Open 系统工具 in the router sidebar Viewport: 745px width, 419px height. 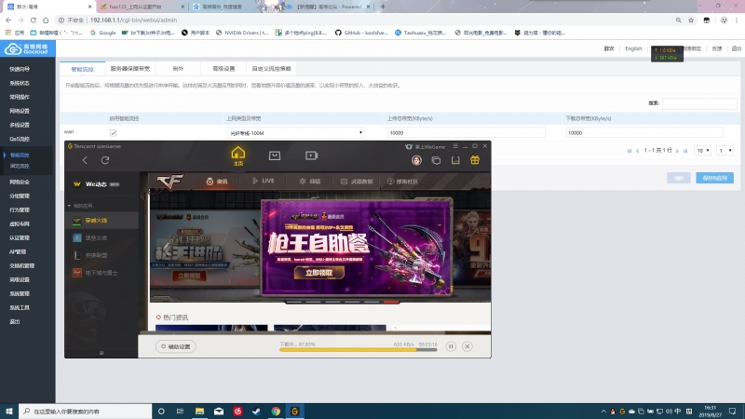tap(20, 308)
